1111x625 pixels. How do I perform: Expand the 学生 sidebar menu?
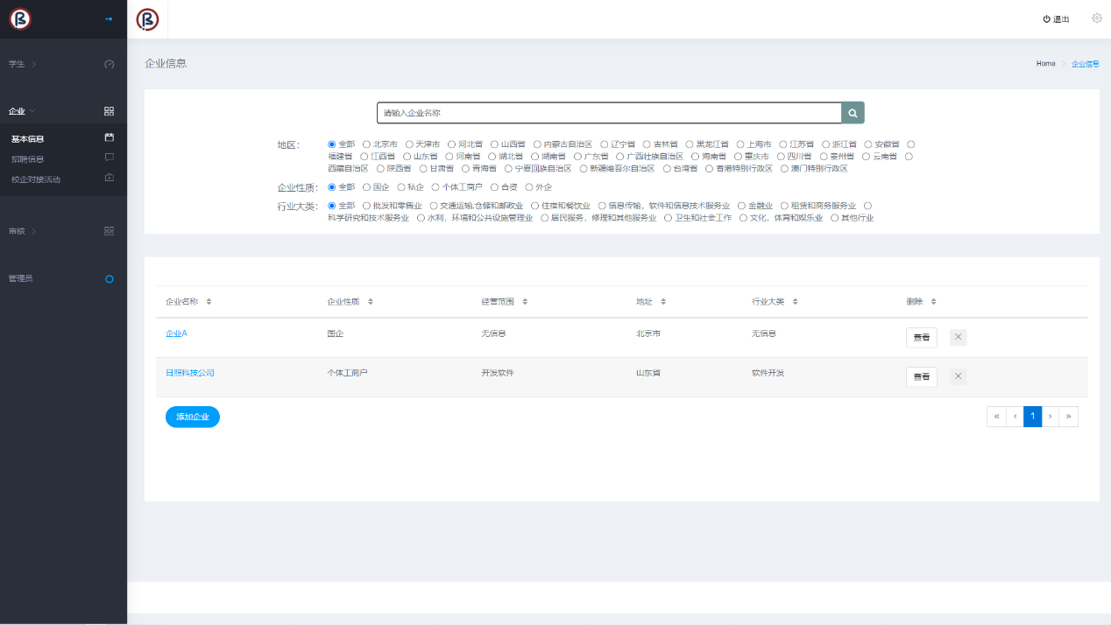(x=22, y=64)
